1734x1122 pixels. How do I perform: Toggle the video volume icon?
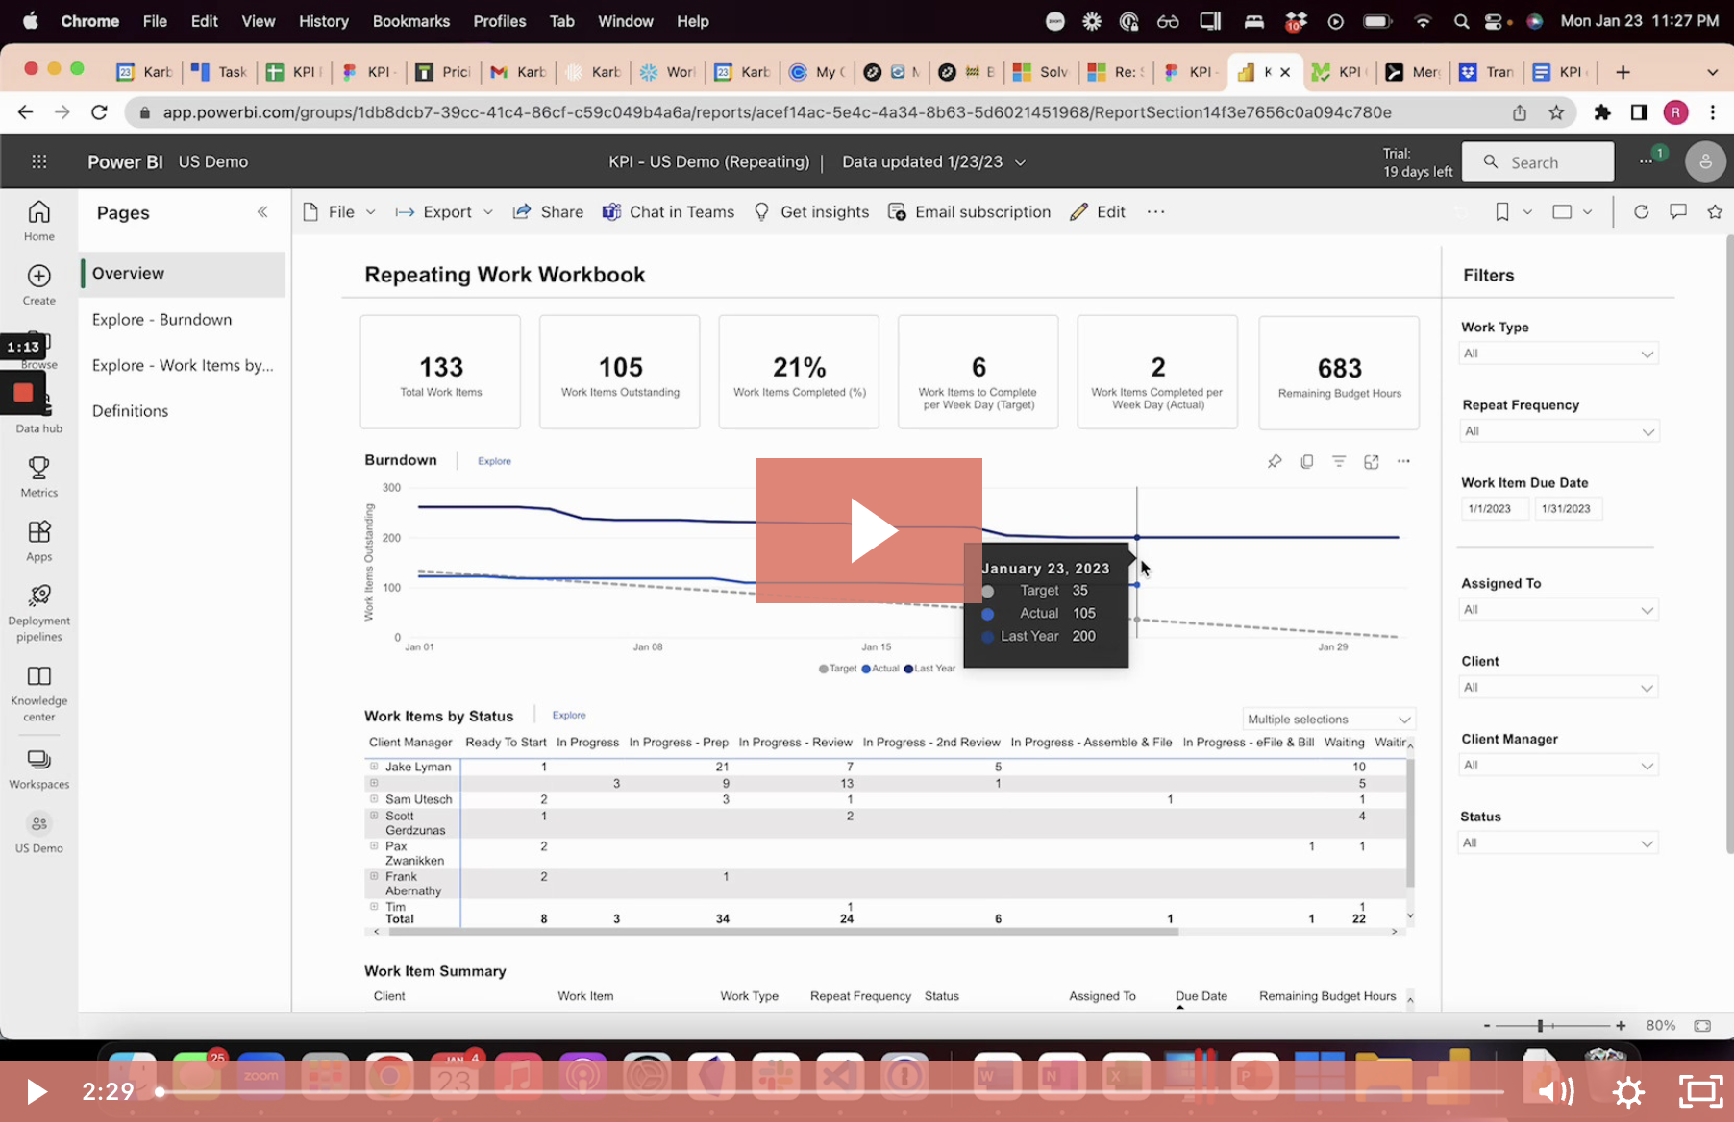pyautogui.click(x=1555, y=1091)
